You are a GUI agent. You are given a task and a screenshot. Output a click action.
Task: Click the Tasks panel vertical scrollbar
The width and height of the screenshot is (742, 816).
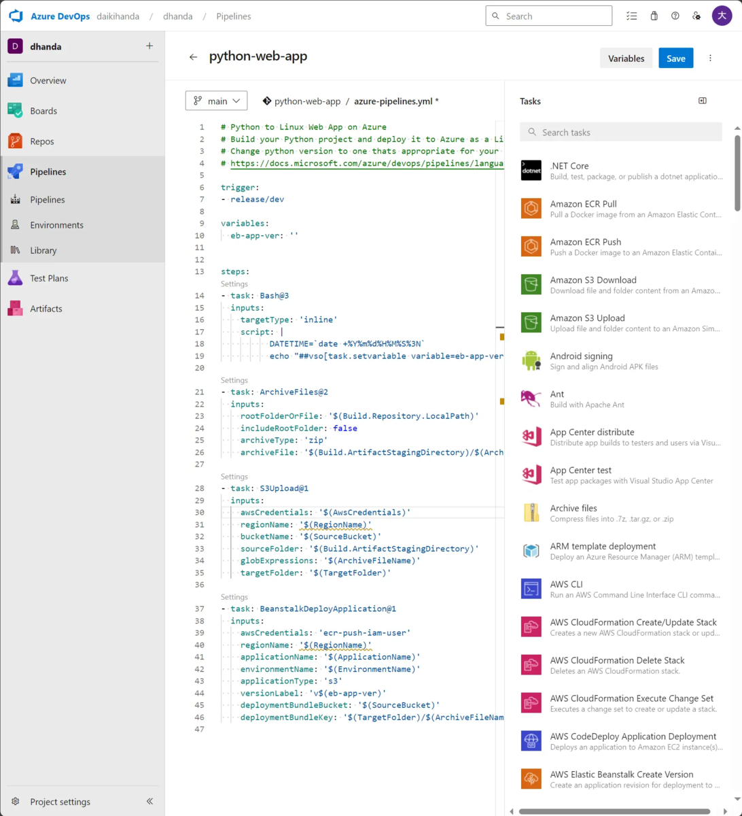[x=737, y=172]
